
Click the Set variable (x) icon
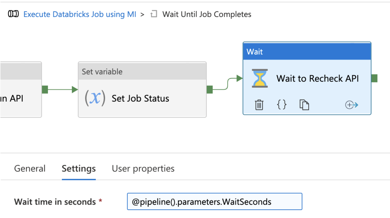point(95,98)
